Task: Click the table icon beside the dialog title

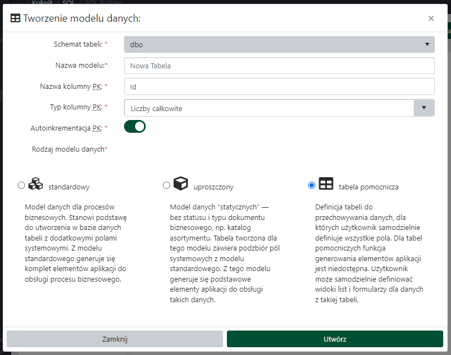Action: 16,18
